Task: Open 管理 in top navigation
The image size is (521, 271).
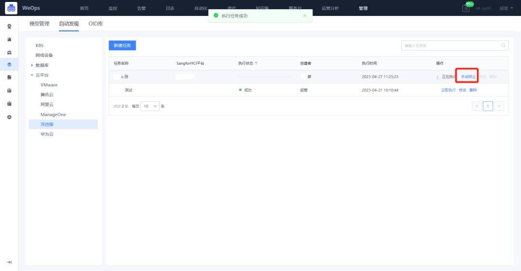Action: click(363, 8)
